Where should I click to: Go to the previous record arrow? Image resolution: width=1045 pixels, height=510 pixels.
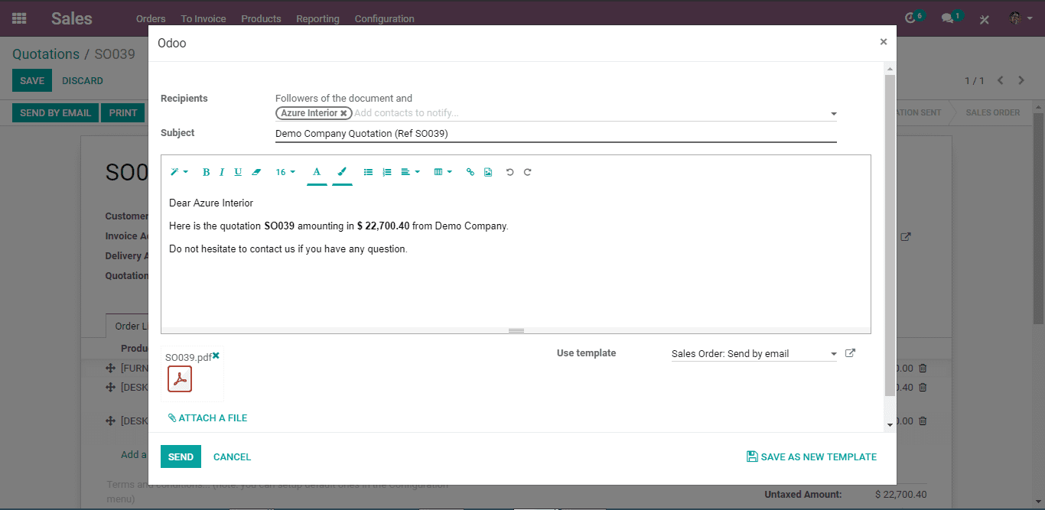click(x=1000, y=80)
